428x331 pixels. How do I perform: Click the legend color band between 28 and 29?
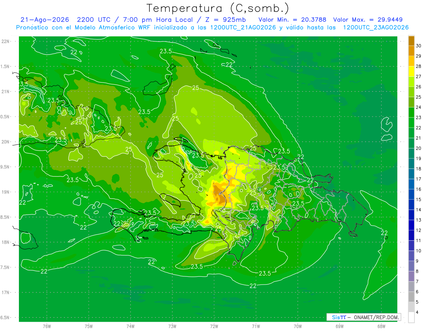(411, 61)
